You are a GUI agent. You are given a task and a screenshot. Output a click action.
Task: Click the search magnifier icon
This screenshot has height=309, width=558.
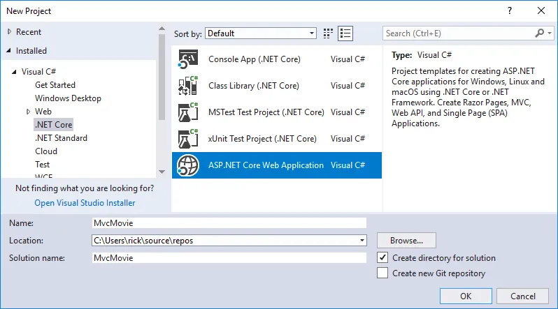coord(540,33)
